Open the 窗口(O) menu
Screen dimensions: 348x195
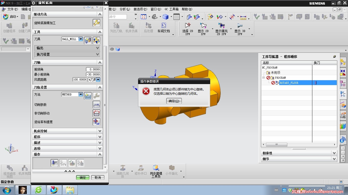(x=156, y=9)
